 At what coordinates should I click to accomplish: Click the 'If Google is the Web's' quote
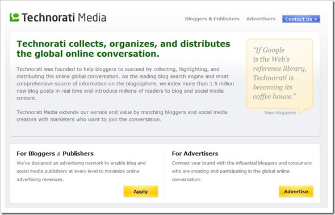click(x=280, y=73)
